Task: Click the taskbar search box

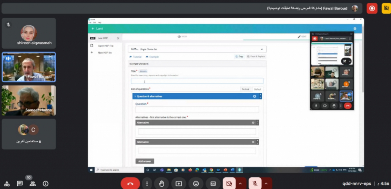Action: pyautogui.click(x=119, y=170)
